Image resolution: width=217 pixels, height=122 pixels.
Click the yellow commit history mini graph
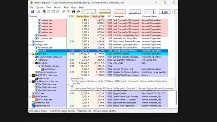click(x=105, y=12)
